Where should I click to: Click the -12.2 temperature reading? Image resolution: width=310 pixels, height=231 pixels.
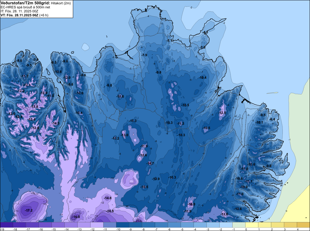(x=20, y=91)
